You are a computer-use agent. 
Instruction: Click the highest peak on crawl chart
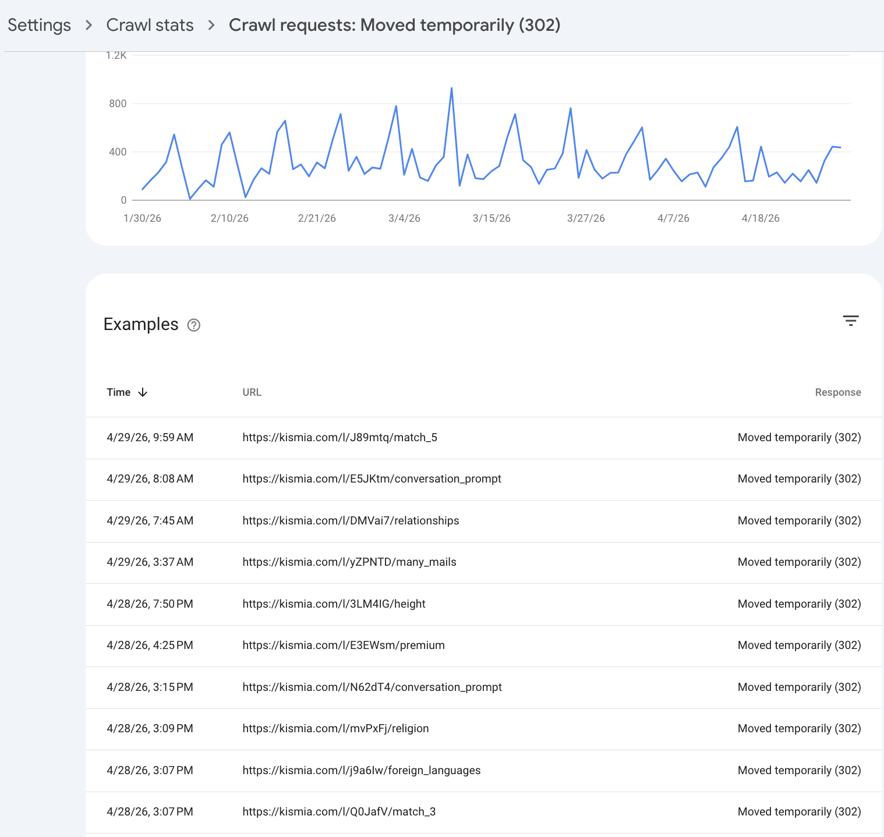point(451,88)
